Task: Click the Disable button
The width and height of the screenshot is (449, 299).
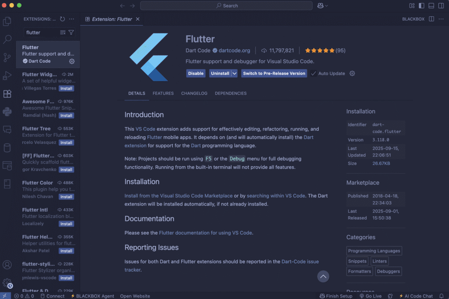Action: [x=196, y=73]
